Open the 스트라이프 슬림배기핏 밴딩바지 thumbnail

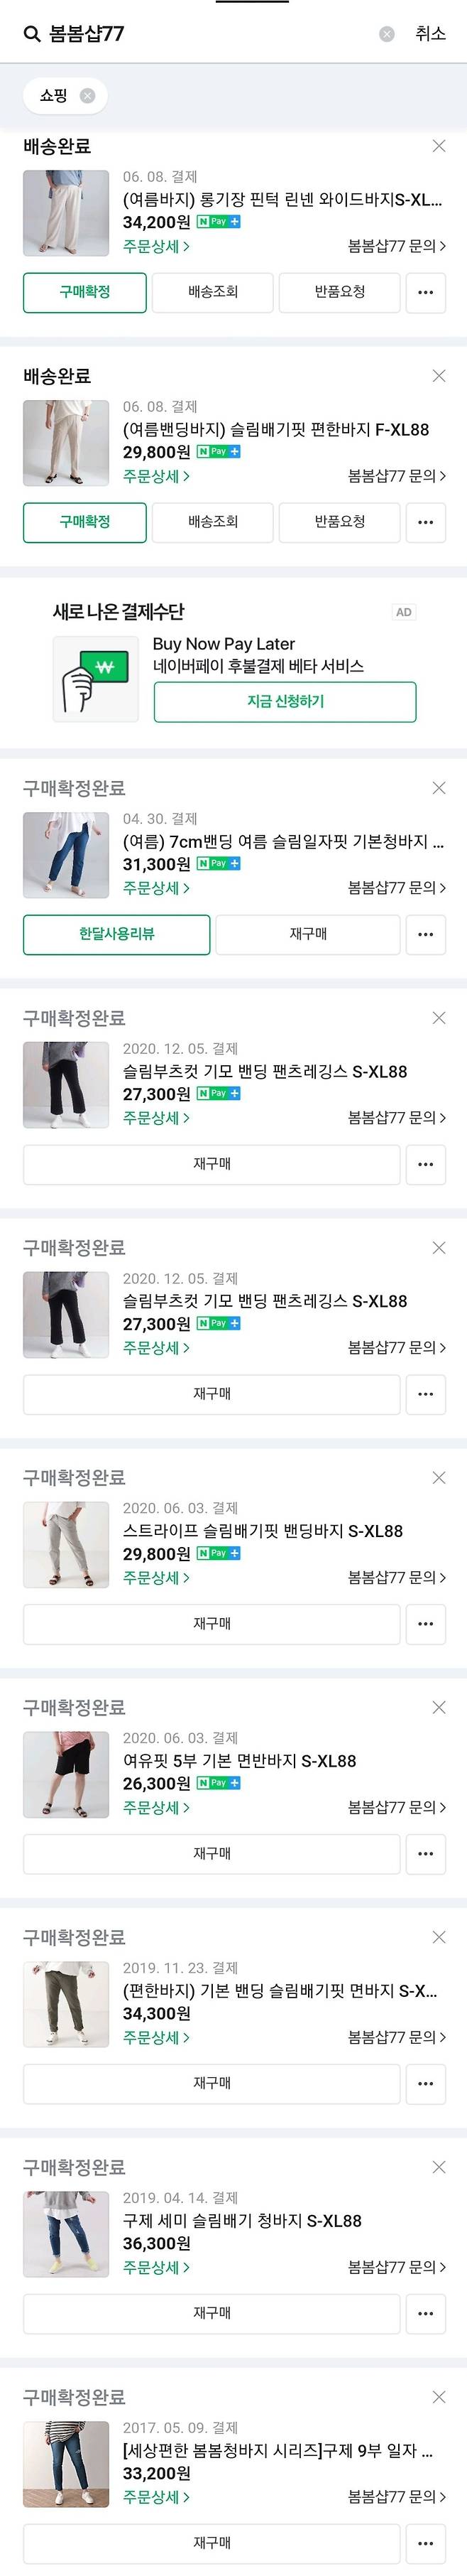tap(66, 1544)
